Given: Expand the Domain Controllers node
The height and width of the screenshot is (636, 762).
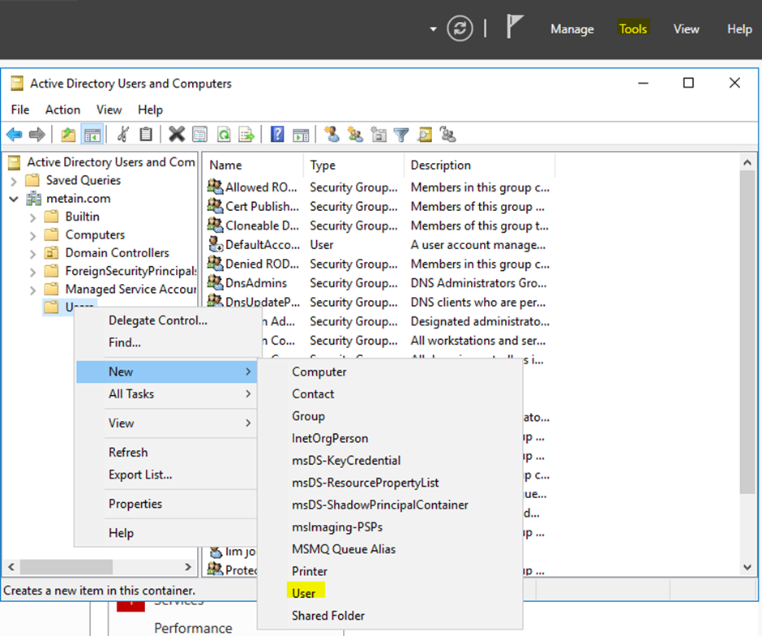Looking at the screenshot, I should [32, 253].
